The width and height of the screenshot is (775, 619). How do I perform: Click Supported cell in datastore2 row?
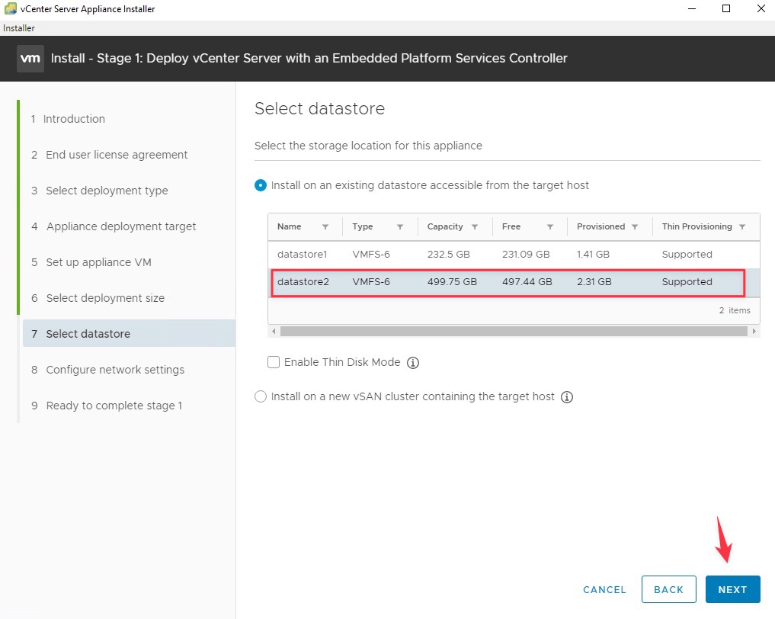(687, 282)
